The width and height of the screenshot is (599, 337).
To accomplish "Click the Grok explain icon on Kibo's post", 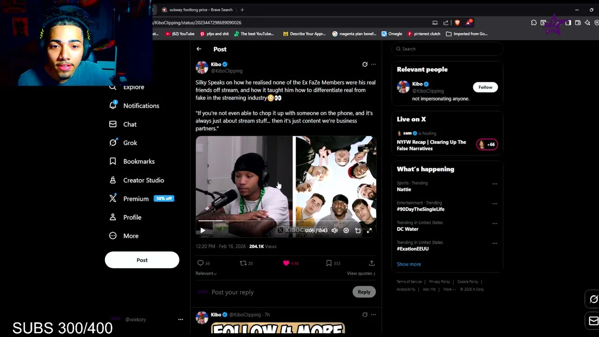I will tap(365, 64).
